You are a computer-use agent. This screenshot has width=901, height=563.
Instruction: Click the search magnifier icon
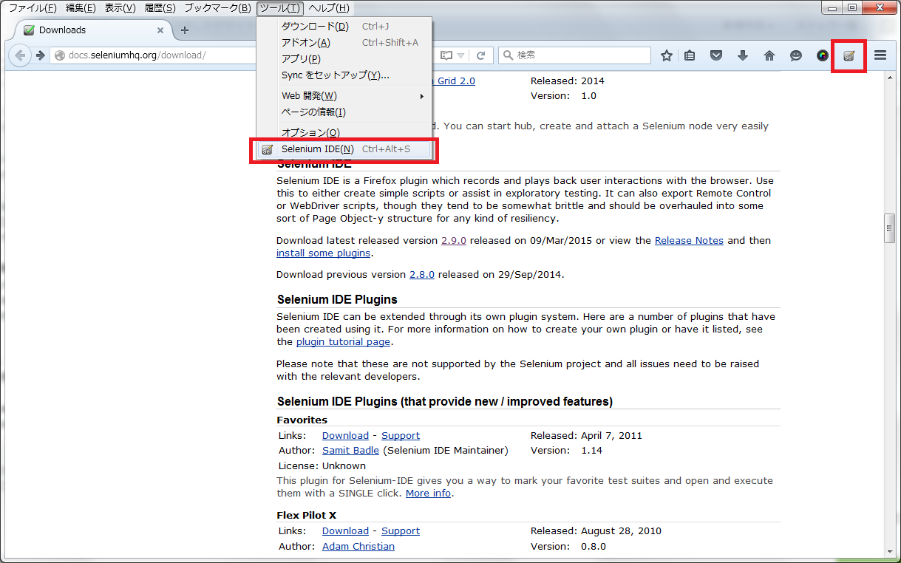tap(508, 55)
